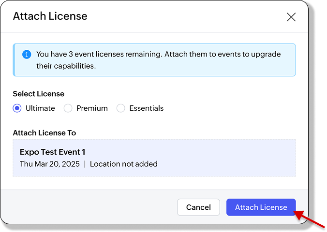Click the red arrow annotation tip
This screenshot has height=232, width=327.
point(296,213)
